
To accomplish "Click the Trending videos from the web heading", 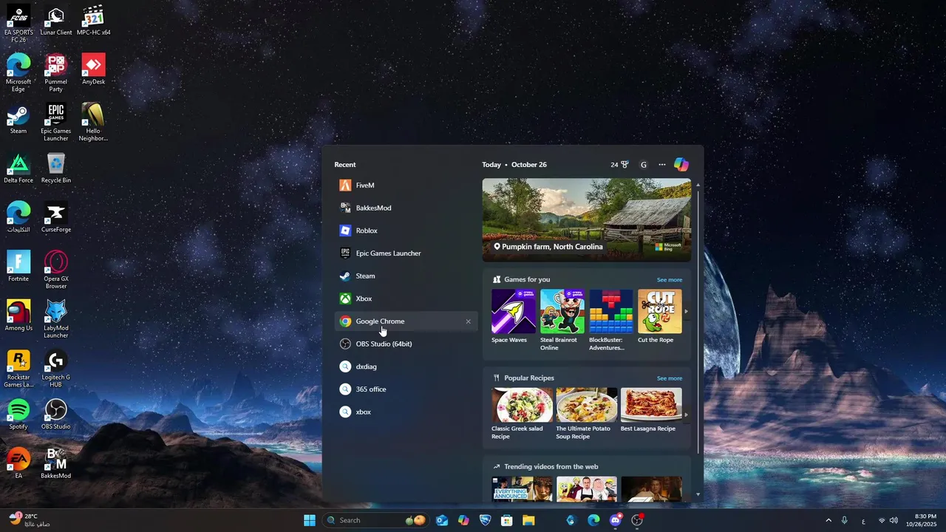I will coord(551,467).
